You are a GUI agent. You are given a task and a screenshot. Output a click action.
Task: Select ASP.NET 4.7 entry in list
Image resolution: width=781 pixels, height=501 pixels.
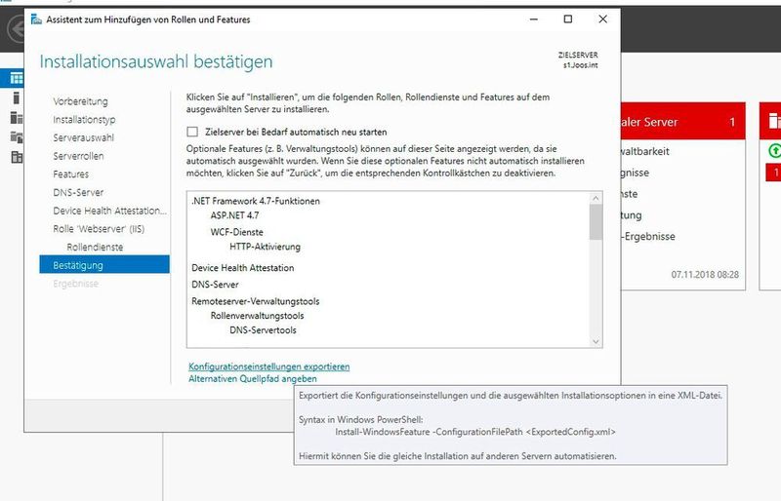tap(234, 215)
